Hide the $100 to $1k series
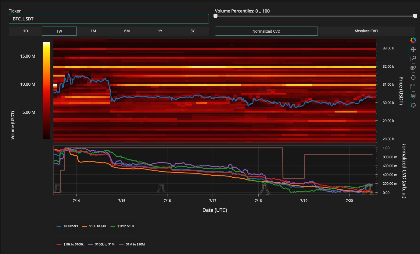 coord(94,226)
